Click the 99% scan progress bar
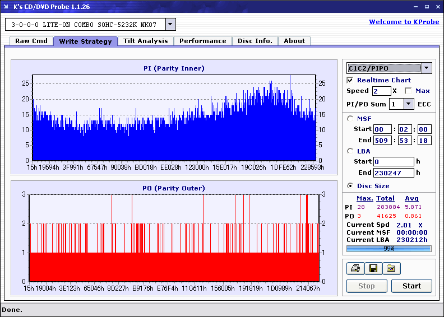Screen dimensions: 444x317 coord(388,248)
